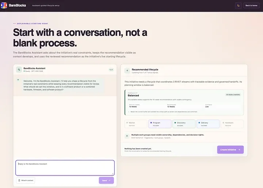Select the Delivery included stage chip
Screen dimensions: 263x188
coord(208,124)
